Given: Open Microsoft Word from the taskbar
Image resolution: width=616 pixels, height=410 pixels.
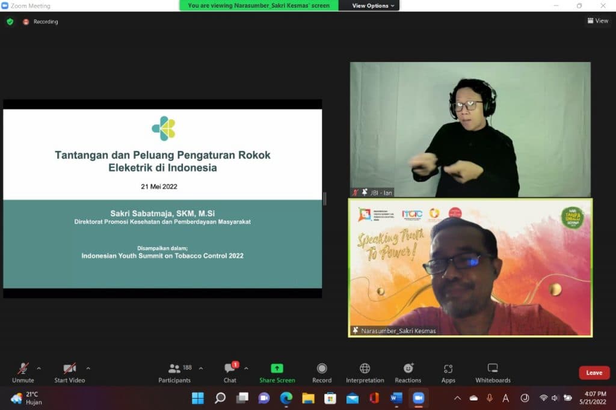Looking at the screenshot, I should [396, 398].
